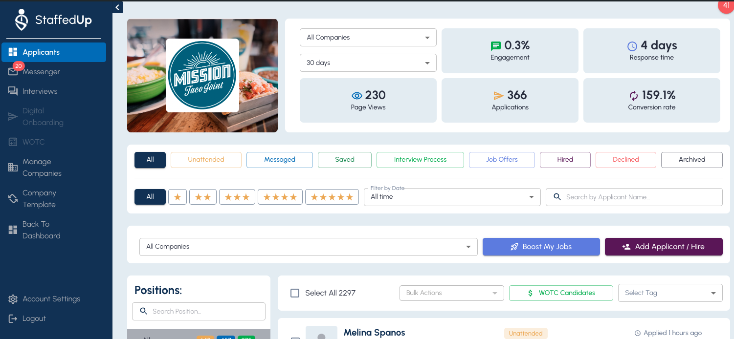Switch to the Hired tab
The height and width of the screenshot is (339, 734).
click(565, 160)
